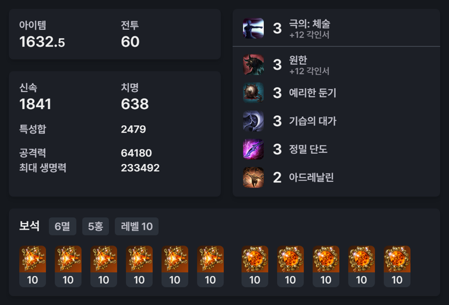Select the first 멸화 gem in row
Screen dimensions: 449x305
coord(33,266)
